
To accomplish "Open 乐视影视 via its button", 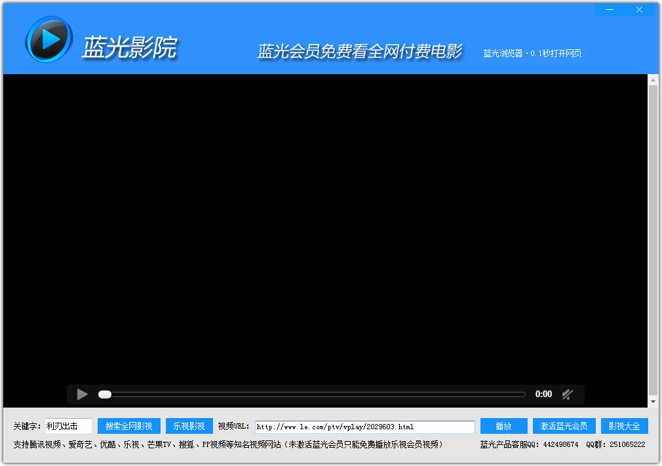I will pos(189,427).
